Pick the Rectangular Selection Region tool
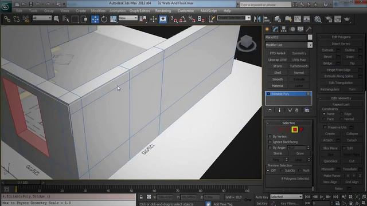The width and height of the screenshot is (367, 206). coord(75,19)
